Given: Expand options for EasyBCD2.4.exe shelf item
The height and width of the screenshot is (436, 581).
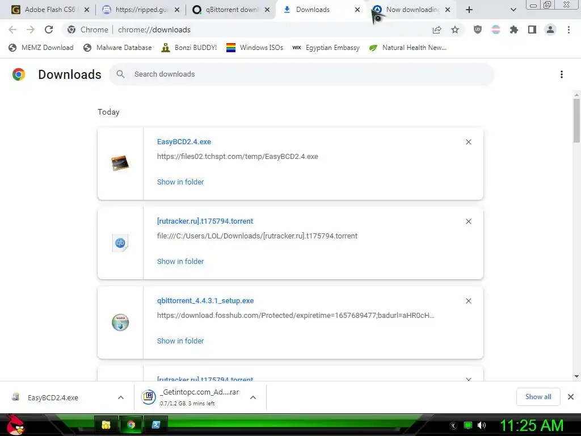Looking at the screenshot, I should 121,397.
